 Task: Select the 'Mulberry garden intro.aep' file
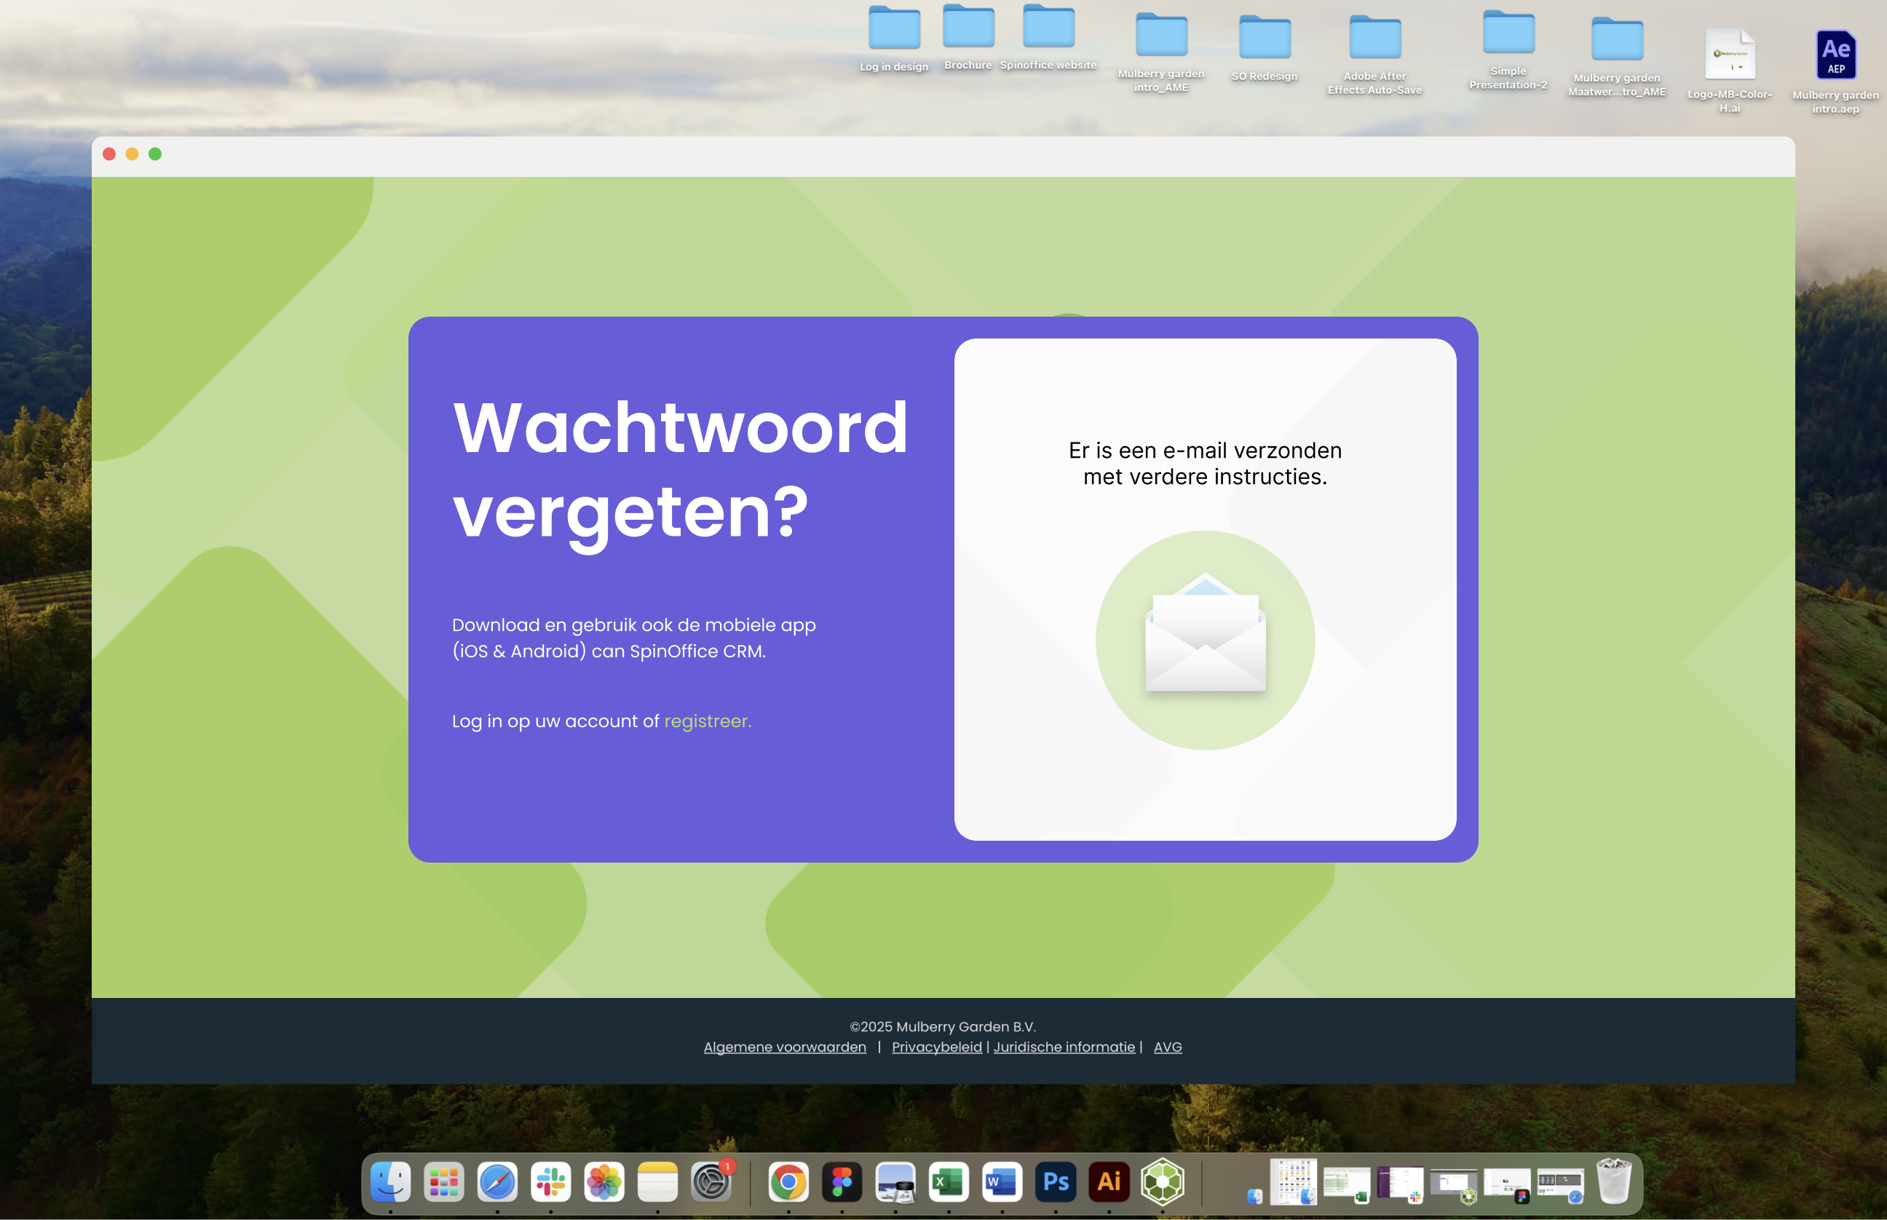1835,55
